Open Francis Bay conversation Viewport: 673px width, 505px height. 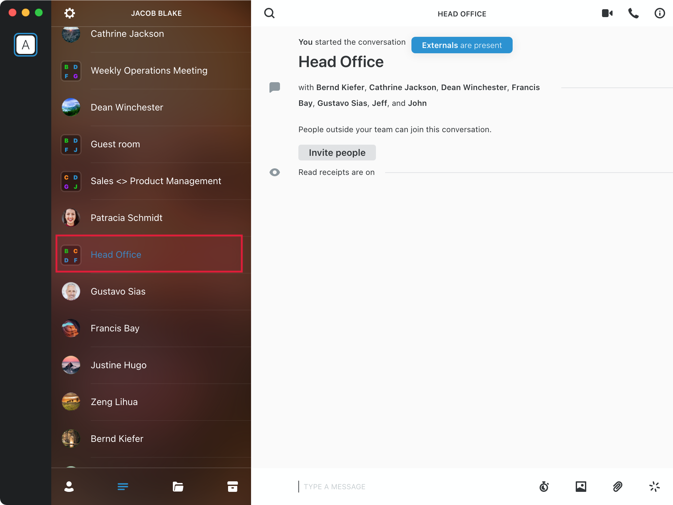click(x=151, y=328)
